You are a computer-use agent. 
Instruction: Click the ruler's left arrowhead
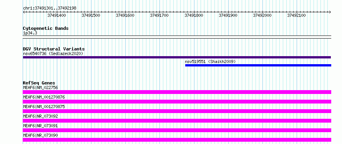[24, 12]
